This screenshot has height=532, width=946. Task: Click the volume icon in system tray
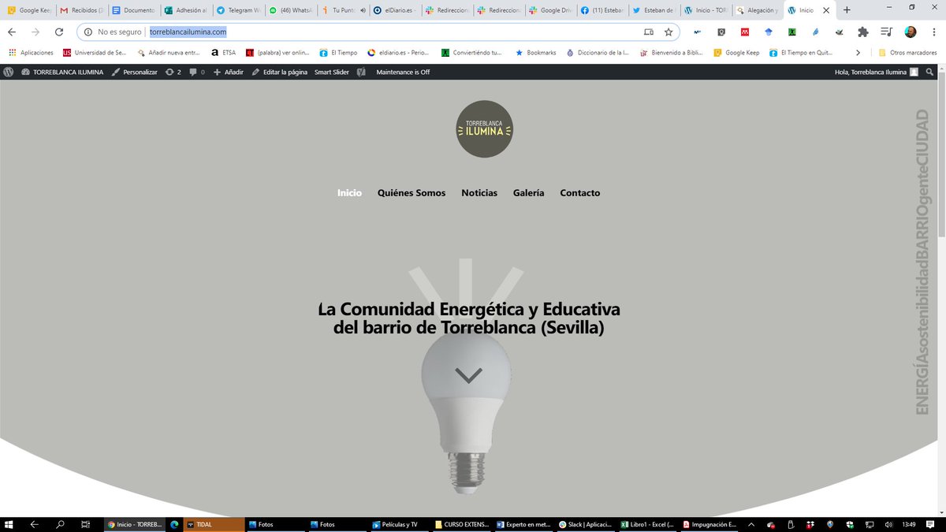point(889,524)
